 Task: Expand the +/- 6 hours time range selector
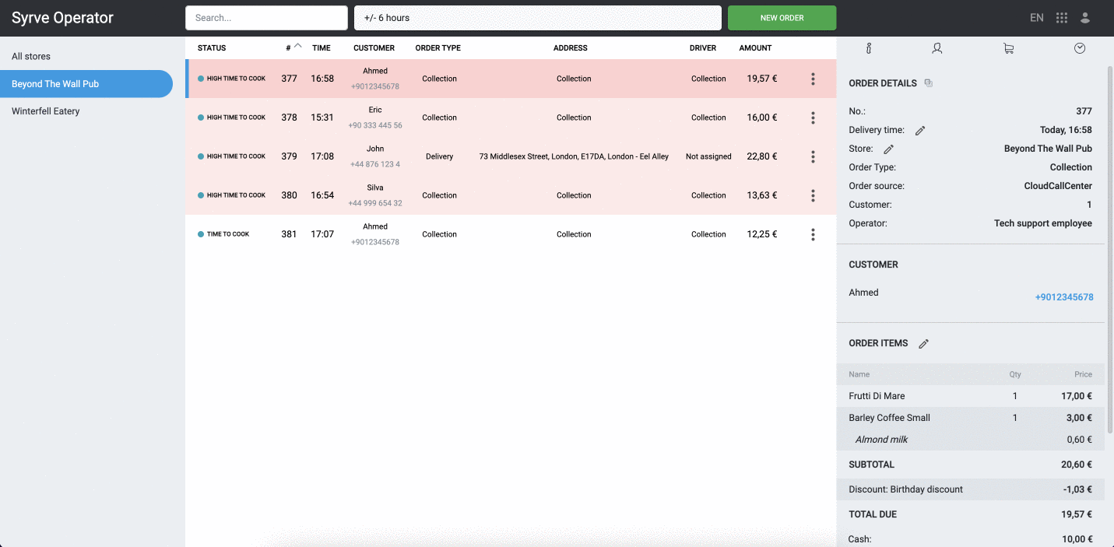pos(537,18)
